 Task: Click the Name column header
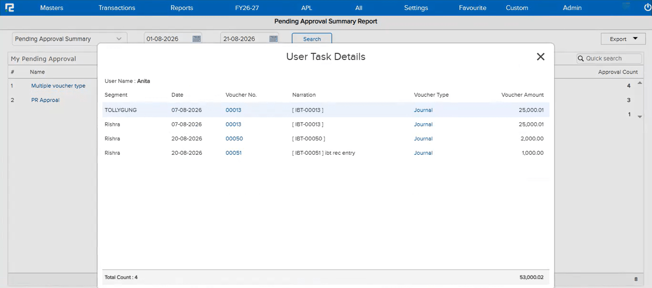[37, 72]
